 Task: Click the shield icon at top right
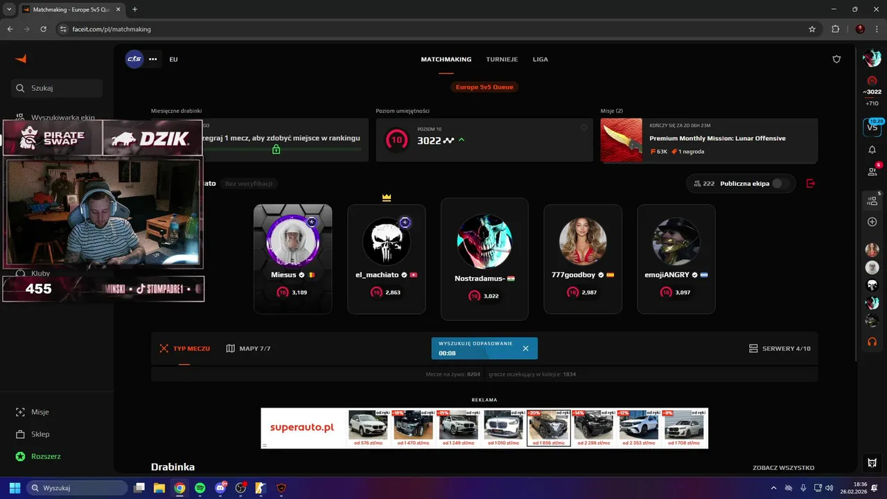click(836, 59)
